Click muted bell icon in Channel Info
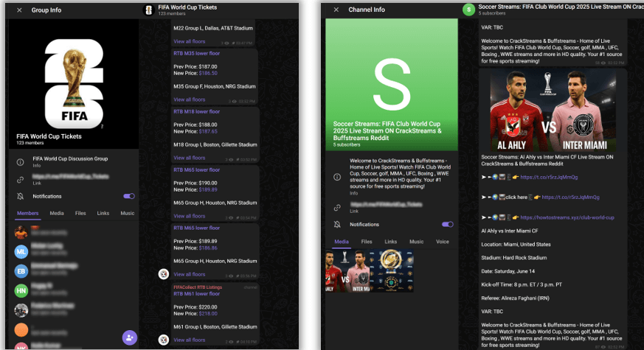The height and width of the screenshot is (350, 644). click(x=337, y=225)
